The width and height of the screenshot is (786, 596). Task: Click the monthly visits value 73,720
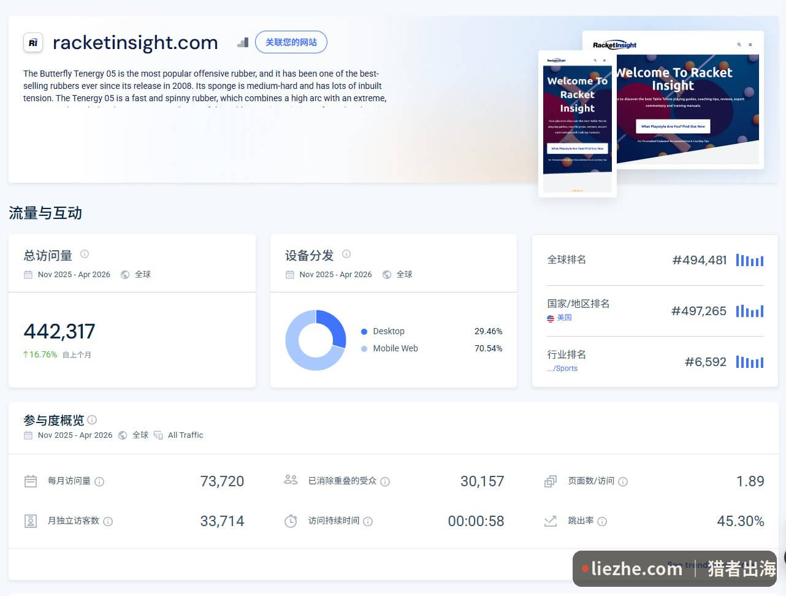[222, 481]
